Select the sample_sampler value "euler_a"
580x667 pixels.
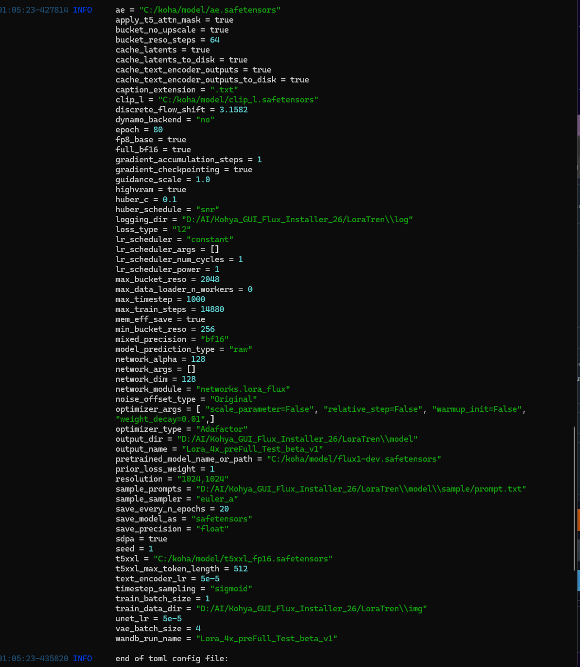pyautogui.click(x=217, y=499)
